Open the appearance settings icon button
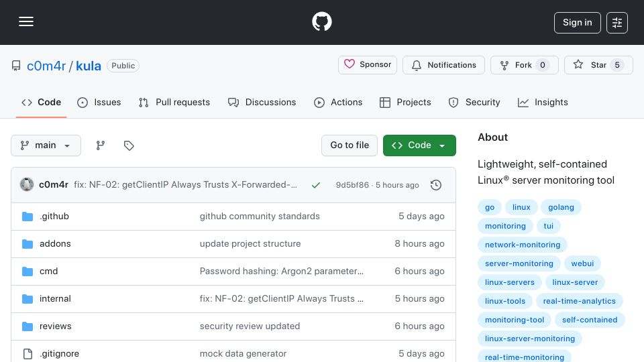 coord(617,23)
